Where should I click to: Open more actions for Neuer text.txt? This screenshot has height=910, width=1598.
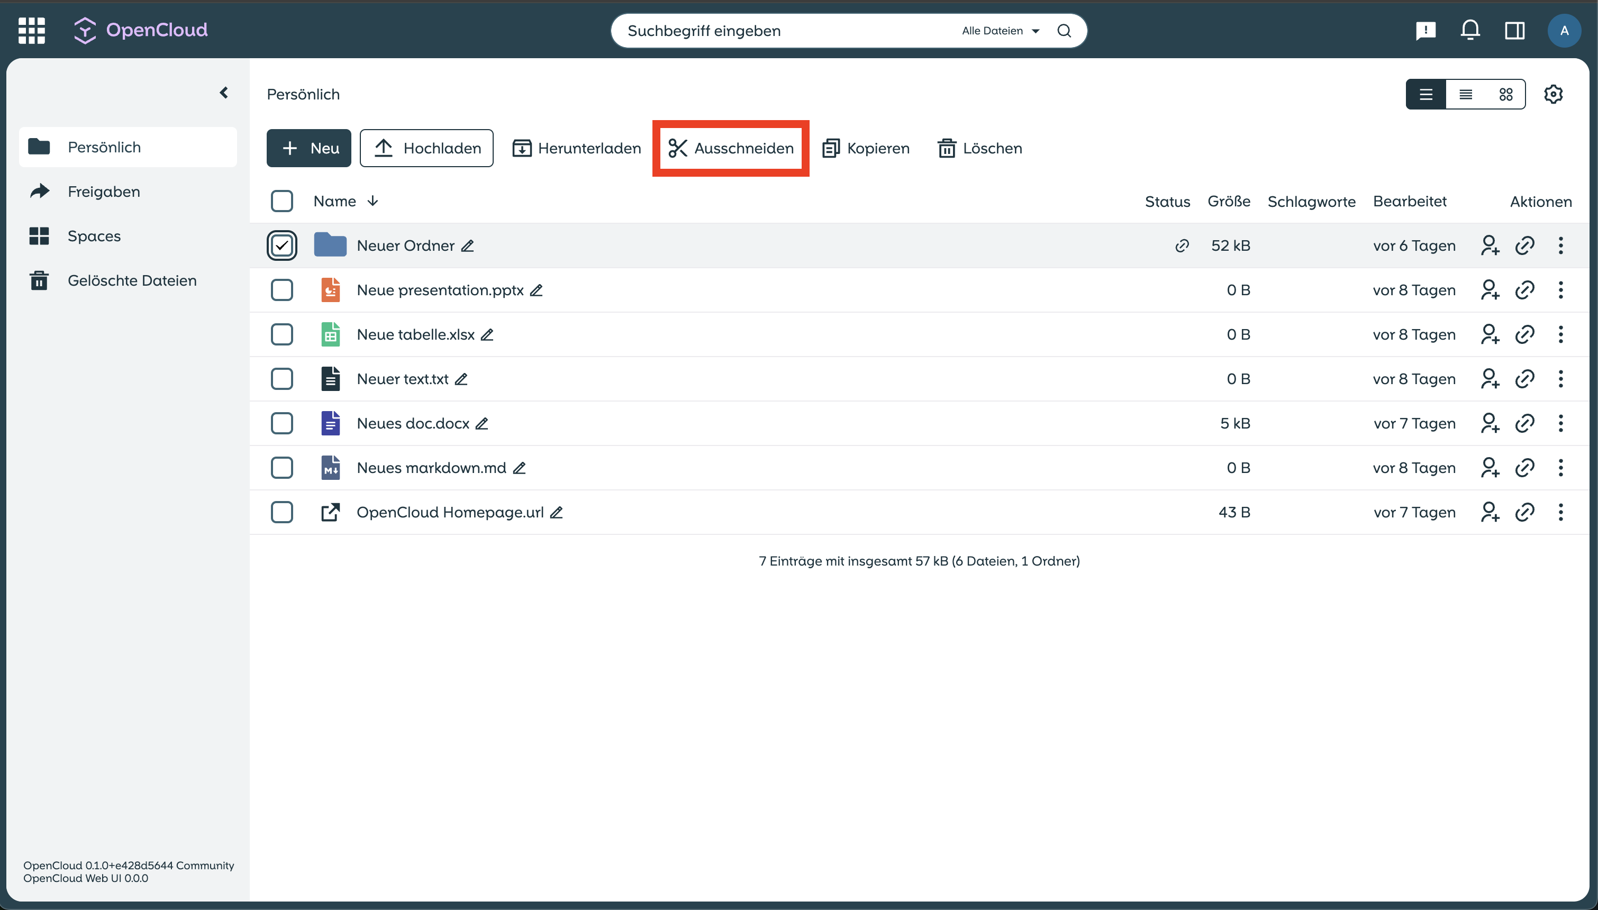click(x=1560, y=379)
